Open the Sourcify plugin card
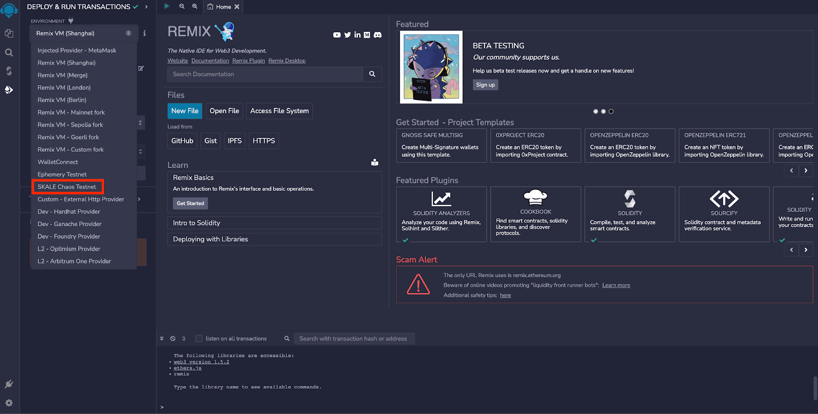This screenshot has height=414, width=818. tap(724, 214)
